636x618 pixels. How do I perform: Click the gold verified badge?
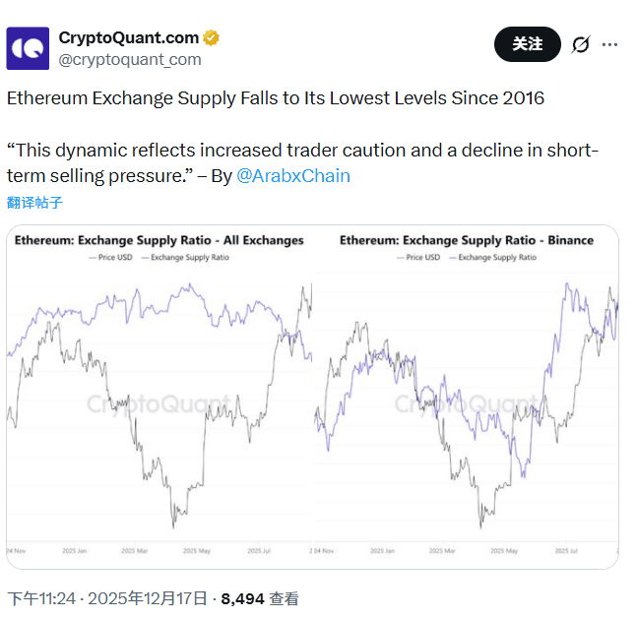pos(212,38)
